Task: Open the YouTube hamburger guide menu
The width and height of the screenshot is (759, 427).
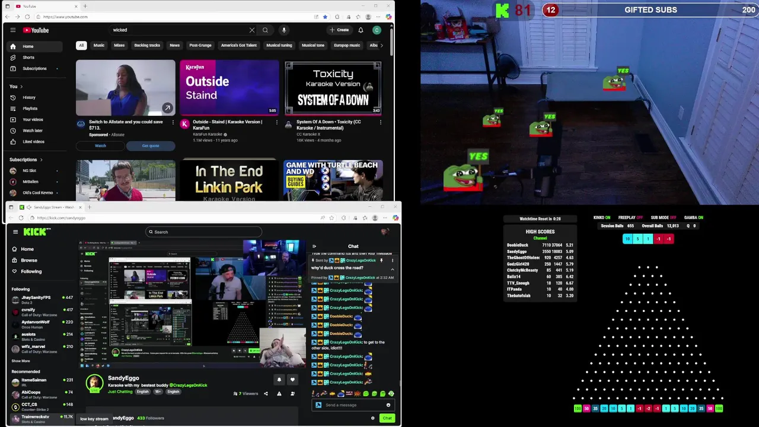Action: click(13, 30)
